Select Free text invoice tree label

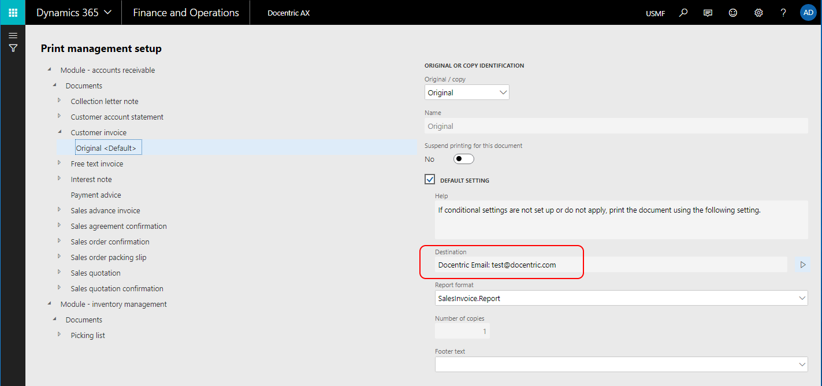pyautogui.click(x=97, y=164)
